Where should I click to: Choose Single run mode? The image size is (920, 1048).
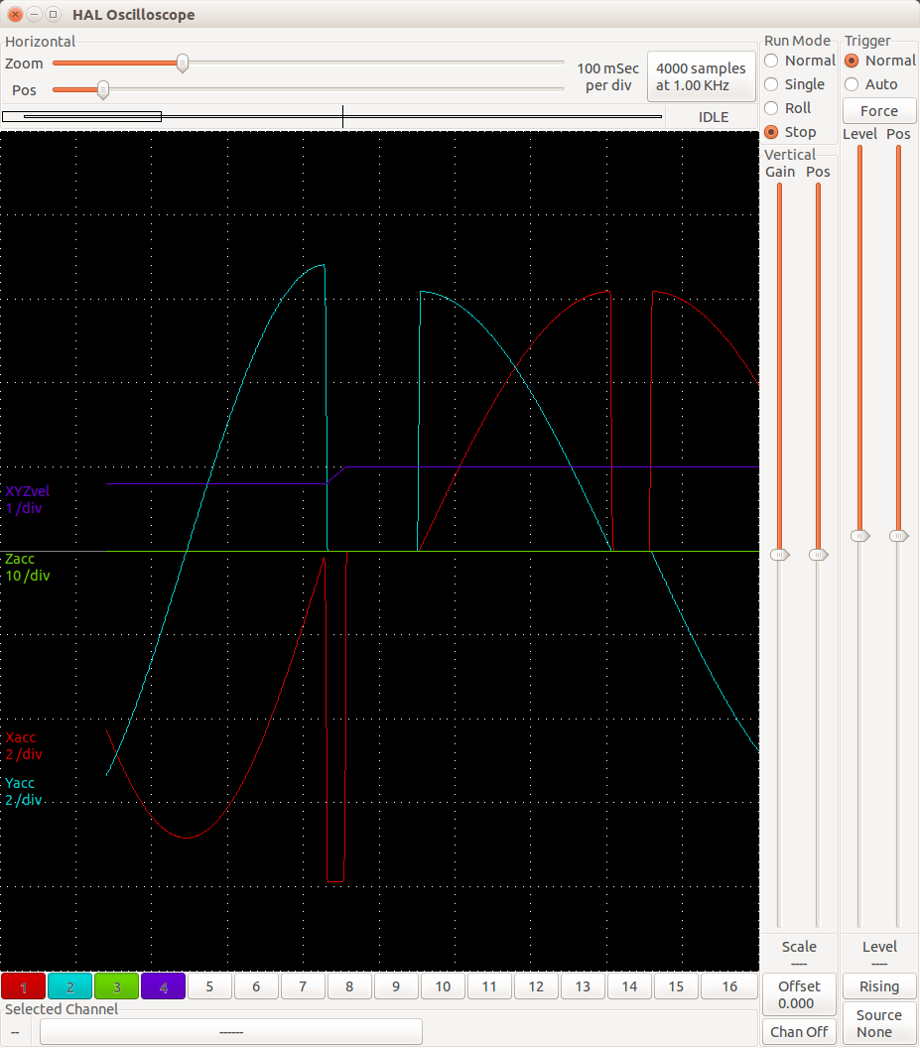tap(771, 84)
